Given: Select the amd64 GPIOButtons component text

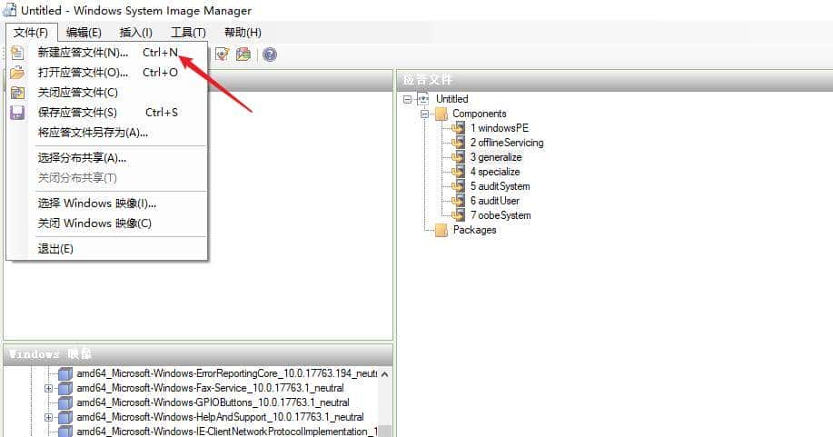Looking at the screenshot, I should [x=213, y=402].
